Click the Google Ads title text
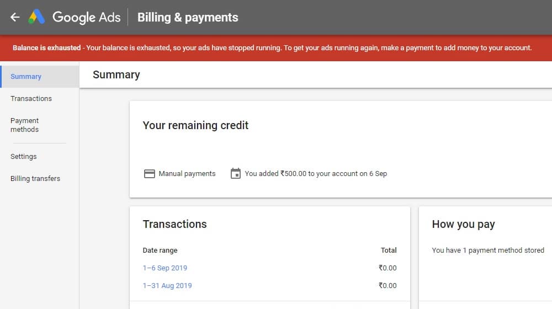Screen dimensions: 552x309 (x=87, y=17)
